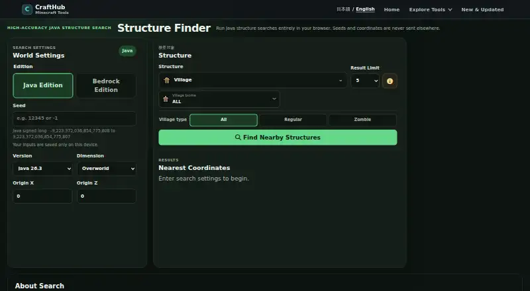The image size is (530, 291).
Task: Open the Result Limit dropdown
Action: pyautogui.click(x=365, y=81)
